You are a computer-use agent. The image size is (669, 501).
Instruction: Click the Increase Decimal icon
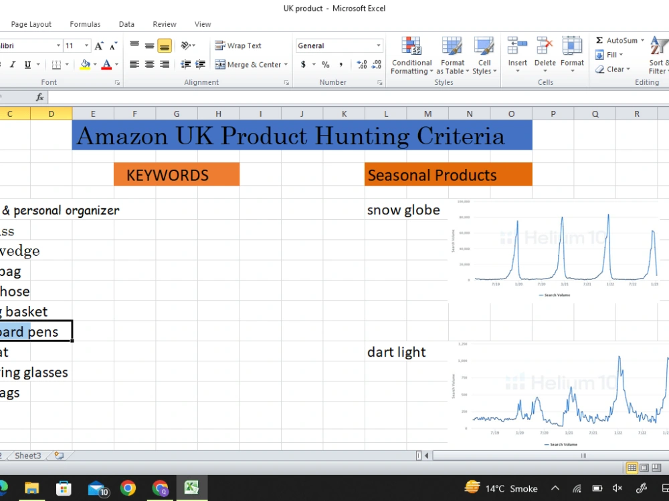coord(362,65)
